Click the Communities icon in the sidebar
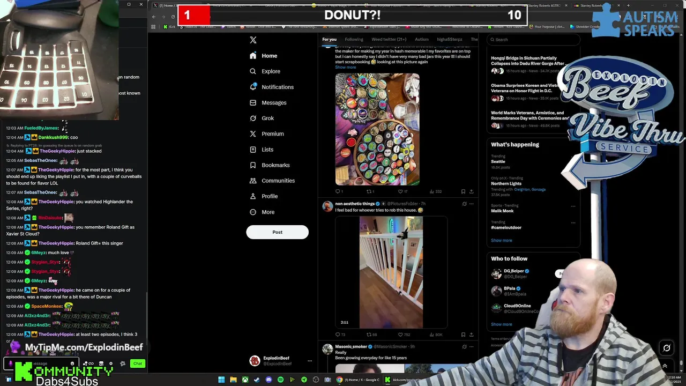This screenshot has width=686, height=386. [x=253, y=181]
